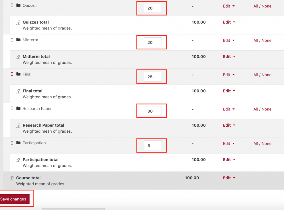Screen dimensions: 284x210
Task: Click All / None link for Quizzes
Action: 262,6
